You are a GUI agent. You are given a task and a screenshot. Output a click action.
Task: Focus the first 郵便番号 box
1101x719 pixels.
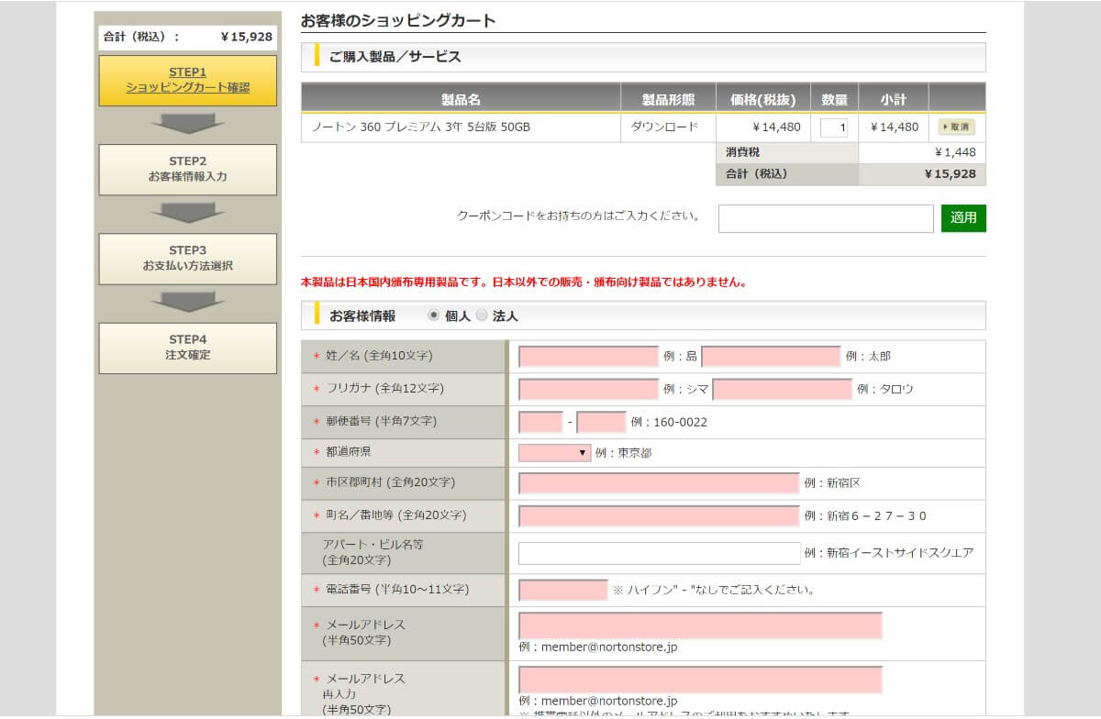(x=540, y=422)
